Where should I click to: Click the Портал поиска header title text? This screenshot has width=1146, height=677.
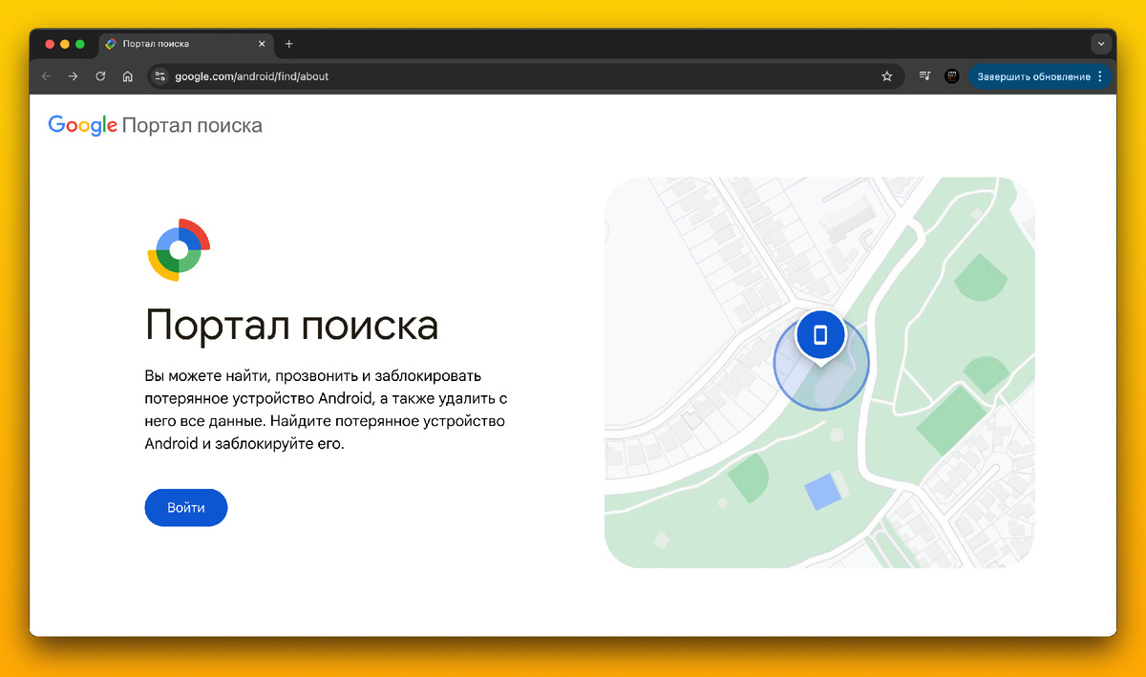pyautogui.click(x=192, y=126)
